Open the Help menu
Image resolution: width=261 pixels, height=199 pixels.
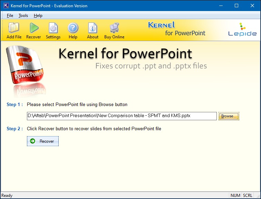(38, 16)
